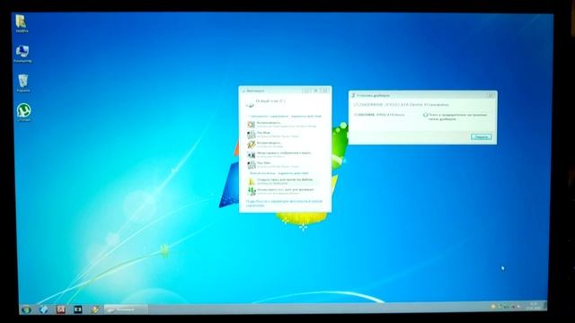Viewport: 575px width, 323px height.
Task: Open the Recycle Bin desktop icon
Action: (x=23, y=83)
